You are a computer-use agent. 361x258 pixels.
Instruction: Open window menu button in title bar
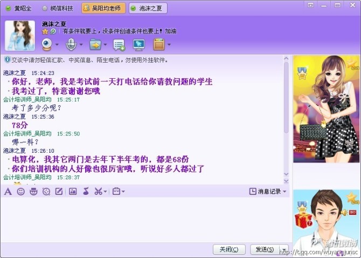[x=310, y=5]
